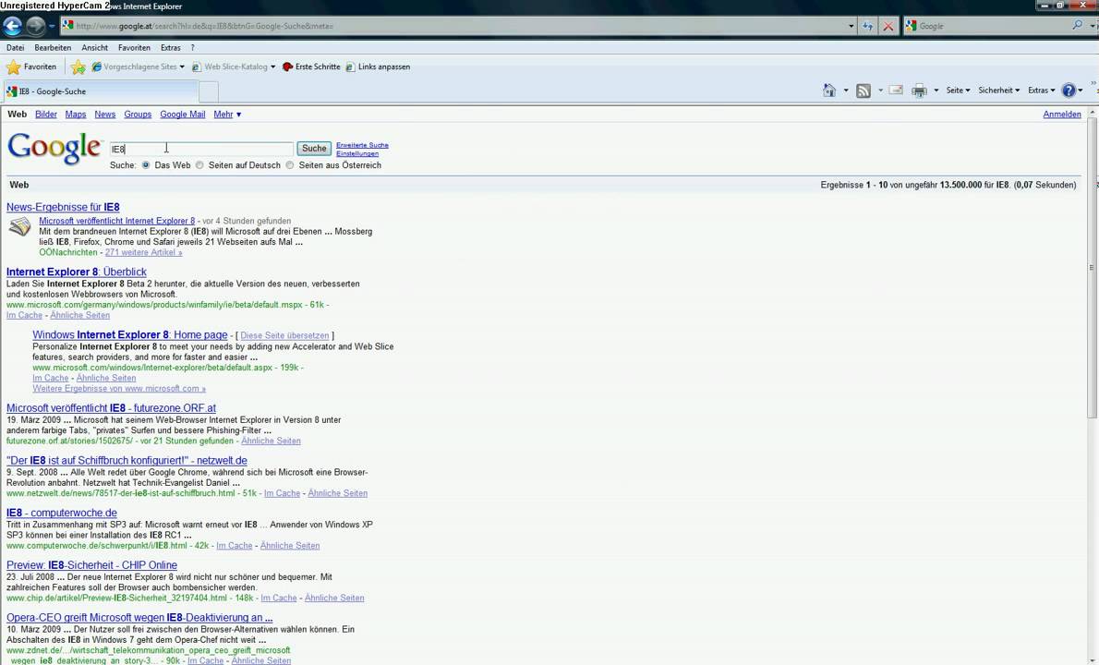Open the netzwelt.de Schiffbruch result
Screen dimensions: 1099x665
pos(127,460)
